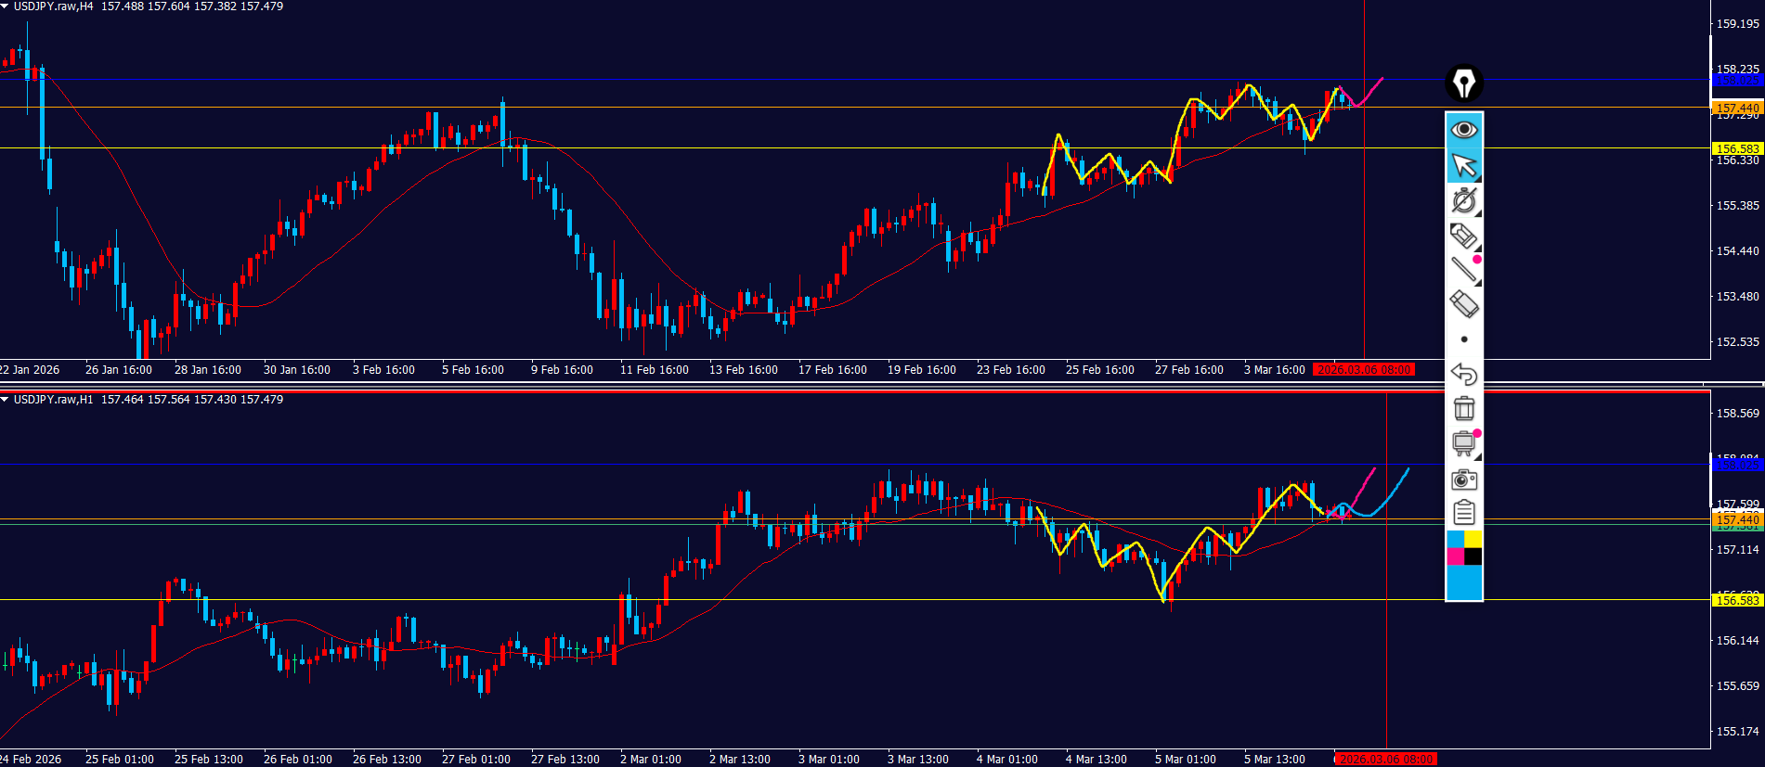Select the highlighter marker tool
Screen dimensions: 1765x767
click(1463, 236)
